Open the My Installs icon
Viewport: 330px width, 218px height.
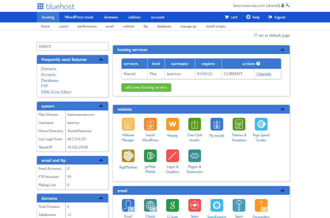point(217,124)
